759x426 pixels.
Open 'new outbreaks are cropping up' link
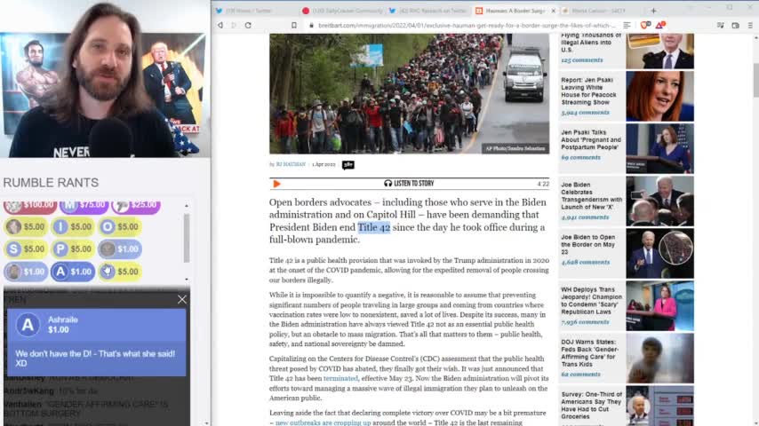324,422
